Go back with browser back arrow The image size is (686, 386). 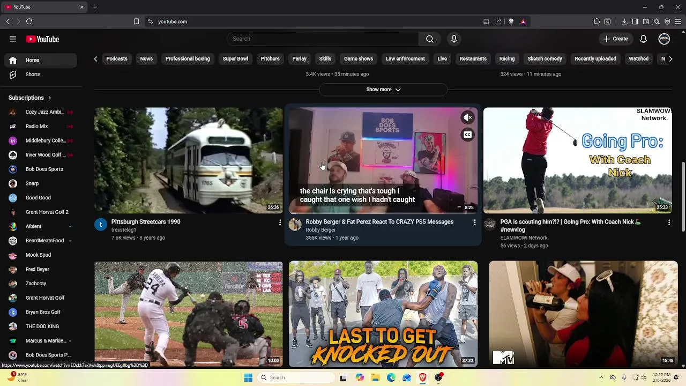pos(8,21)
